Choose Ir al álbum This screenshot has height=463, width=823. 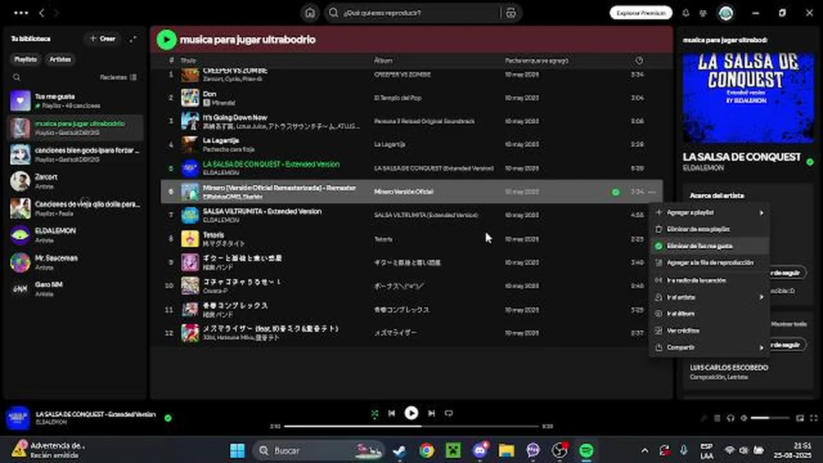pyautogui.click(x=709, y=314)
